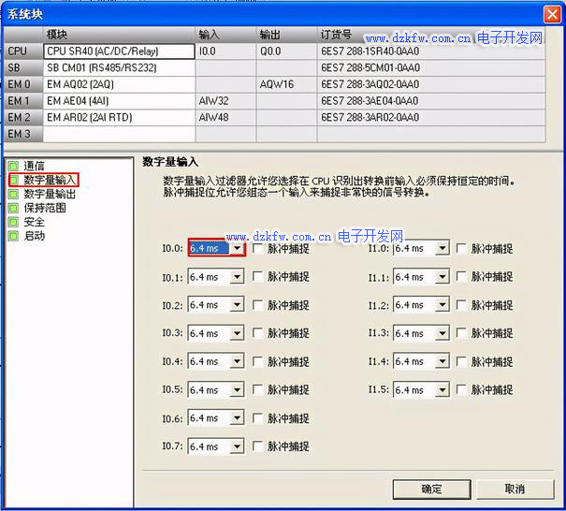The width and height of the screenshot is (566, 511).
Task: Click the green icon beside 数字量输入
Action: click(13, 180)
